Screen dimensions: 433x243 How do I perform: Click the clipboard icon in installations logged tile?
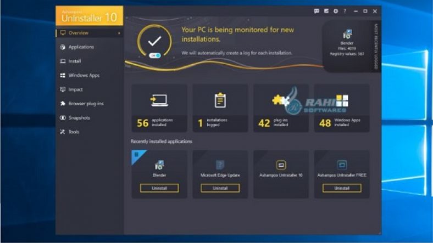coord(220,100)
